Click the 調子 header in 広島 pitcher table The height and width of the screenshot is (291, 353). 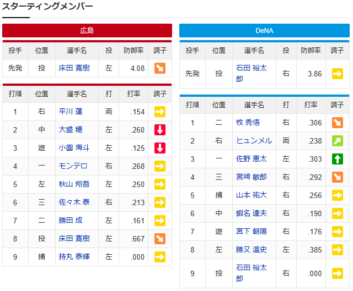[x=160, y=51]
